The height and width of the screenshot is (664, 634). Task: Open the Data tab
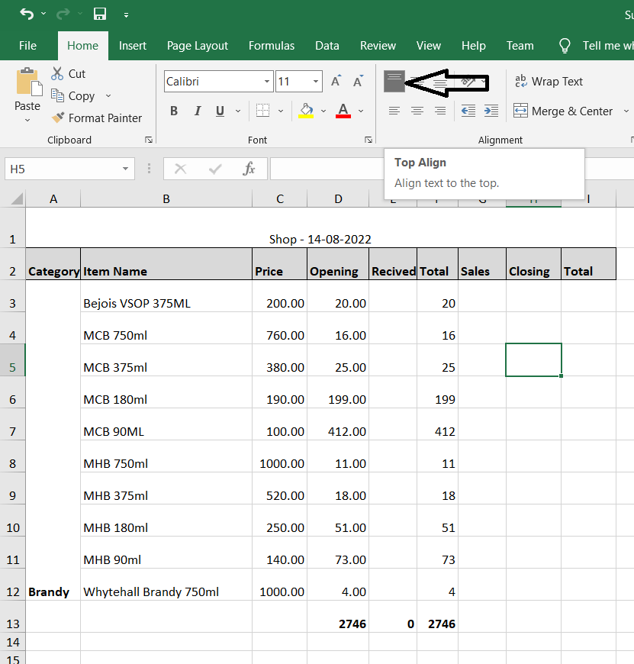[327, 46]
